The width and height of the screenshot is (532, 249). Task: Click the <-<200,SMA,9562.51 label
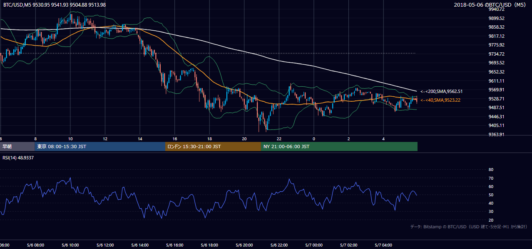click(x=441, y=91)
